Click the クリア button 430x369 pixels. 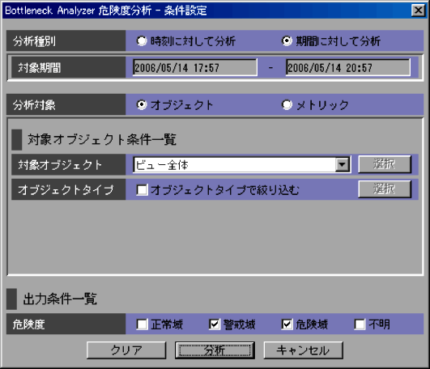pyautogui.click(x=126, y=350)
